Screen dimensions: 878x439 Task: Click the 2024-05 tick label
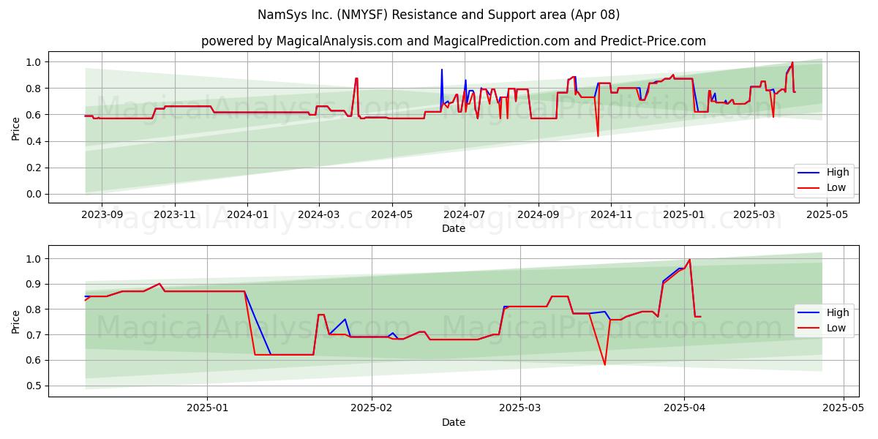pyautogui.click(x=392, y=214)
